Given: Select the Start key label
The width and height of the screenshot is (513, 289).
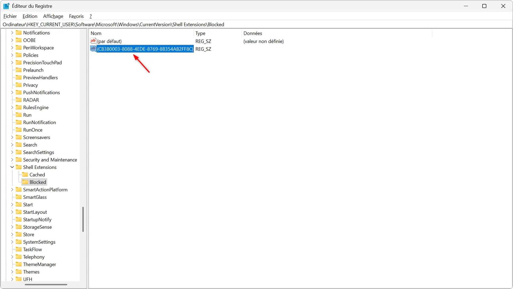Looking at the screenshot, I should click(x=28, y=205).
